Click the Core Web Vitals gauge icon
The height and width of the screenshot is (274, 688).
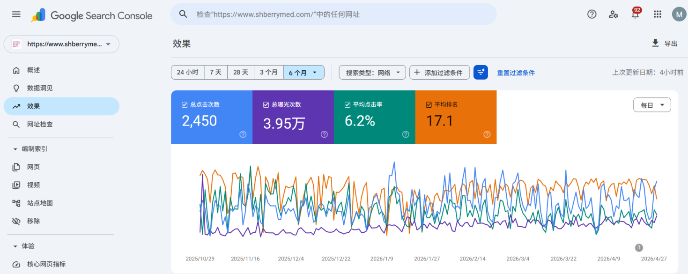(16, 264)
